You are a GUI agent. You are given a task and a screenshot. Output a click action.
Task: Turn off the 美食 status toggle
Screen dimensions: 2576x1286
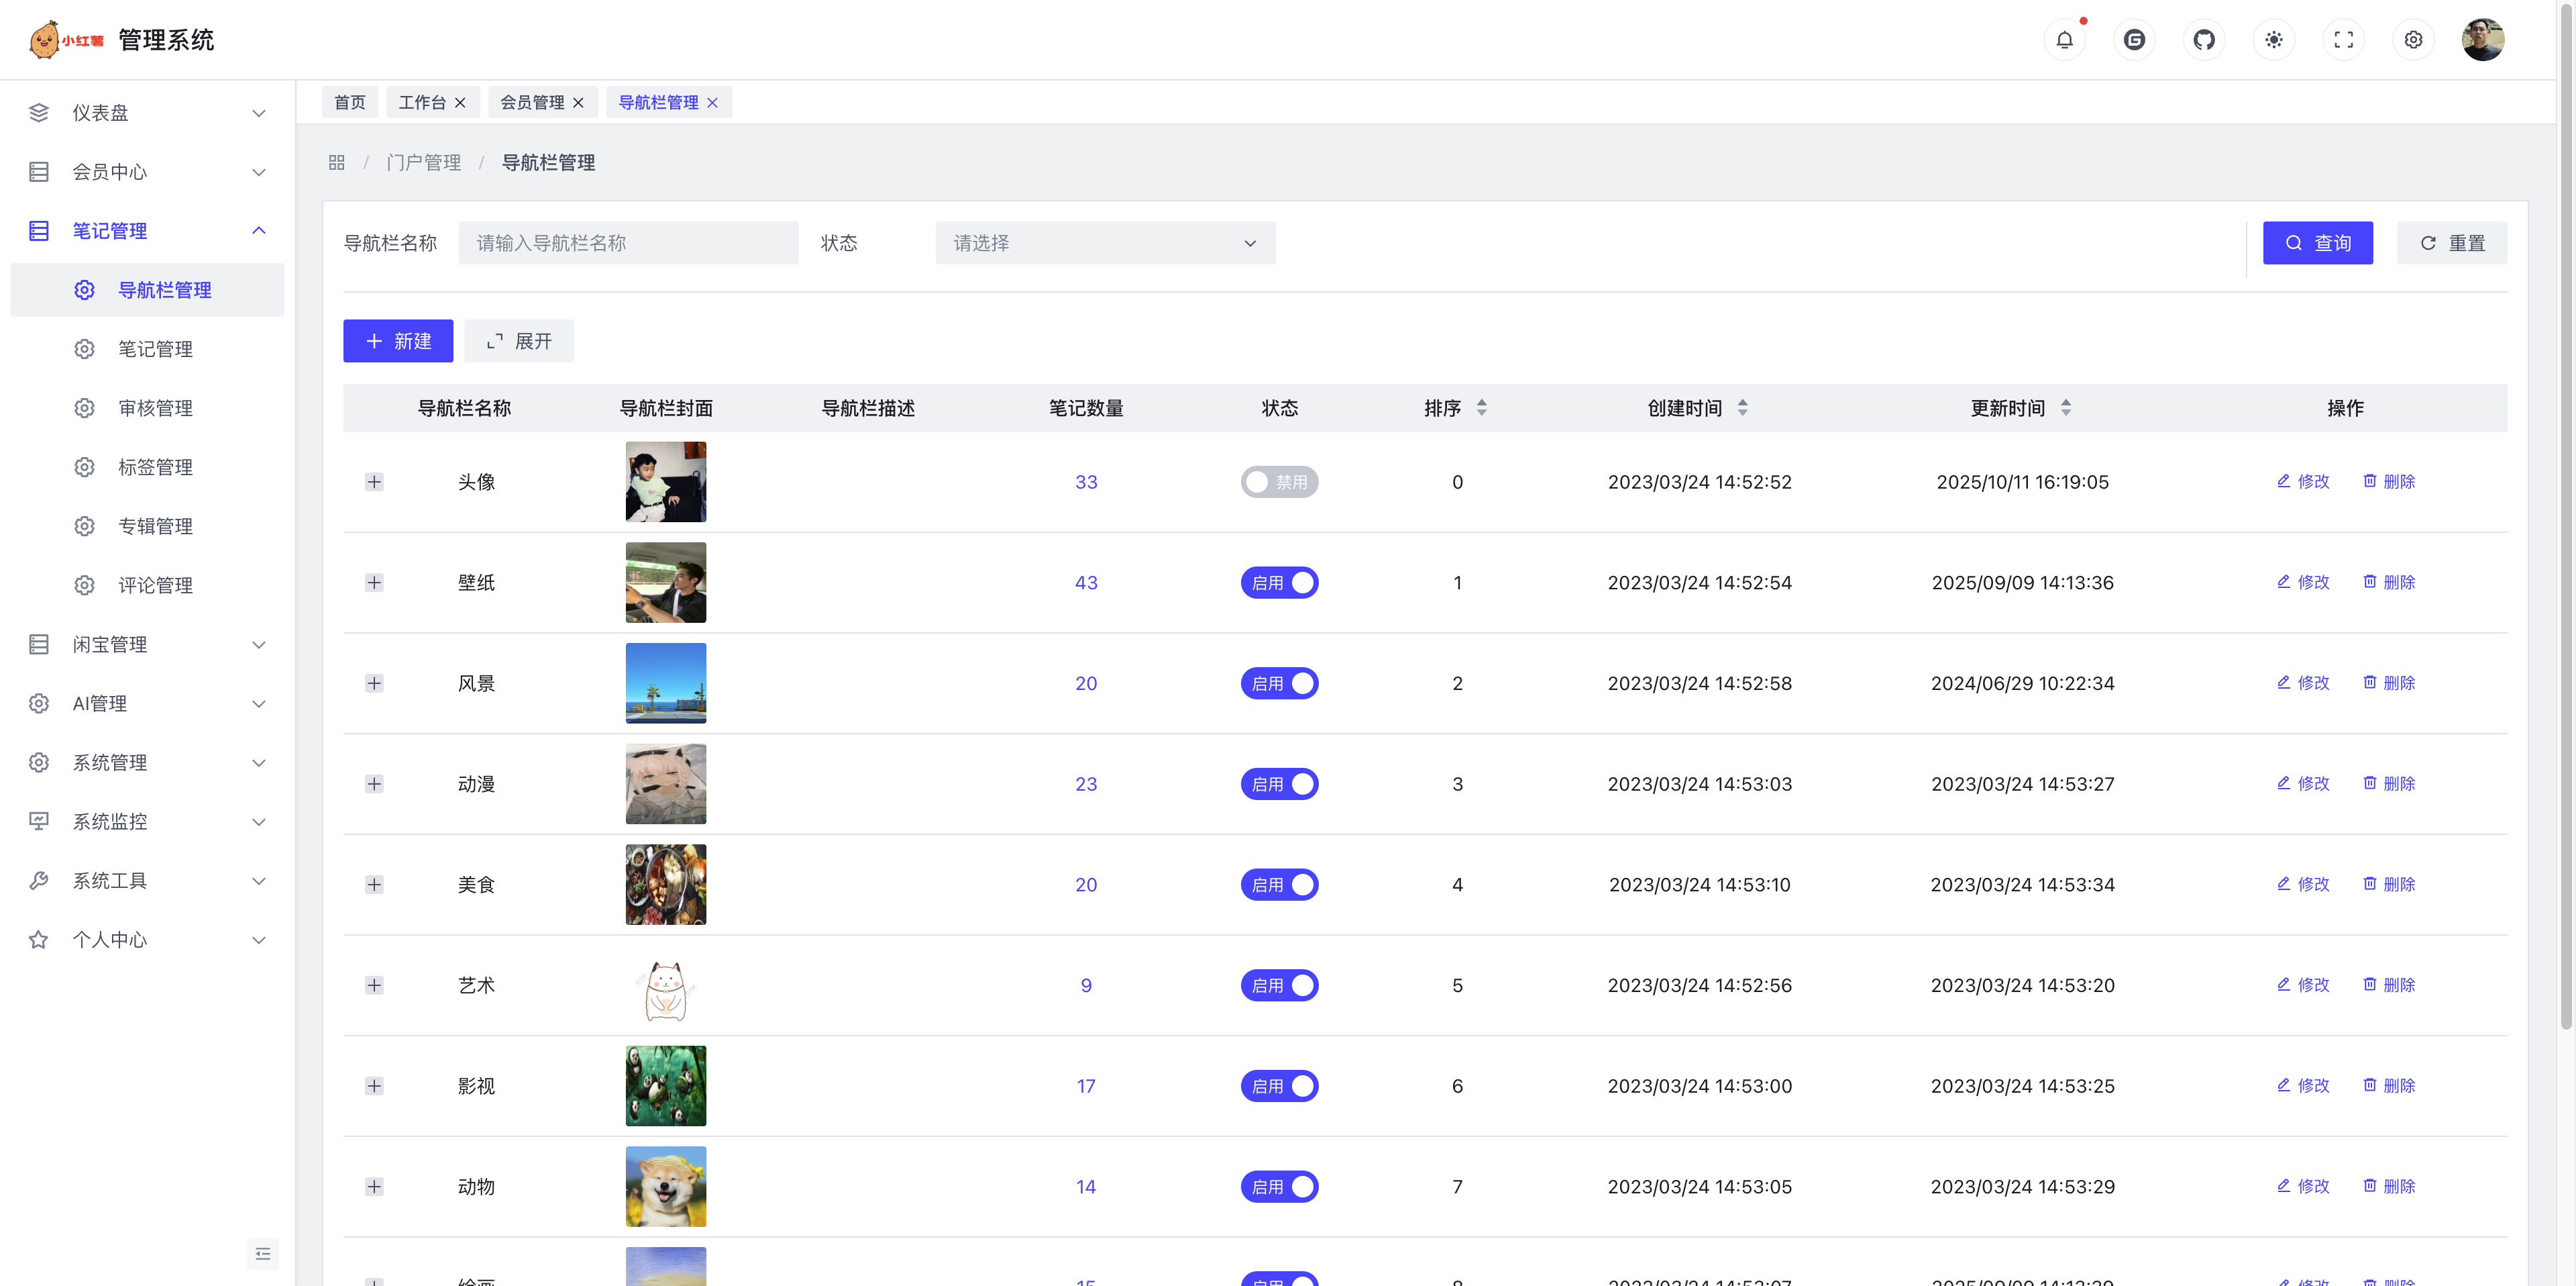click(x=1279, y=885)
